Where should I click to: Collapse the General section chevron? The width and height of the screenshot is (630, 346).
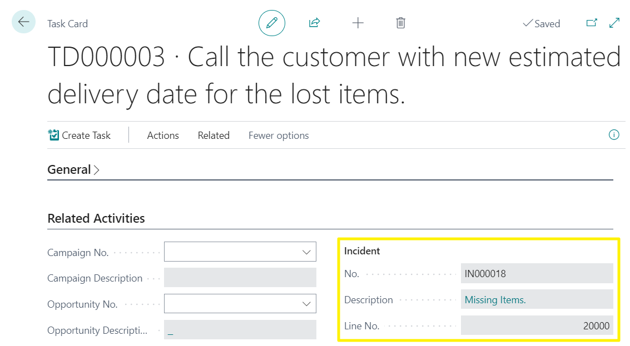(x=97, y=169)
